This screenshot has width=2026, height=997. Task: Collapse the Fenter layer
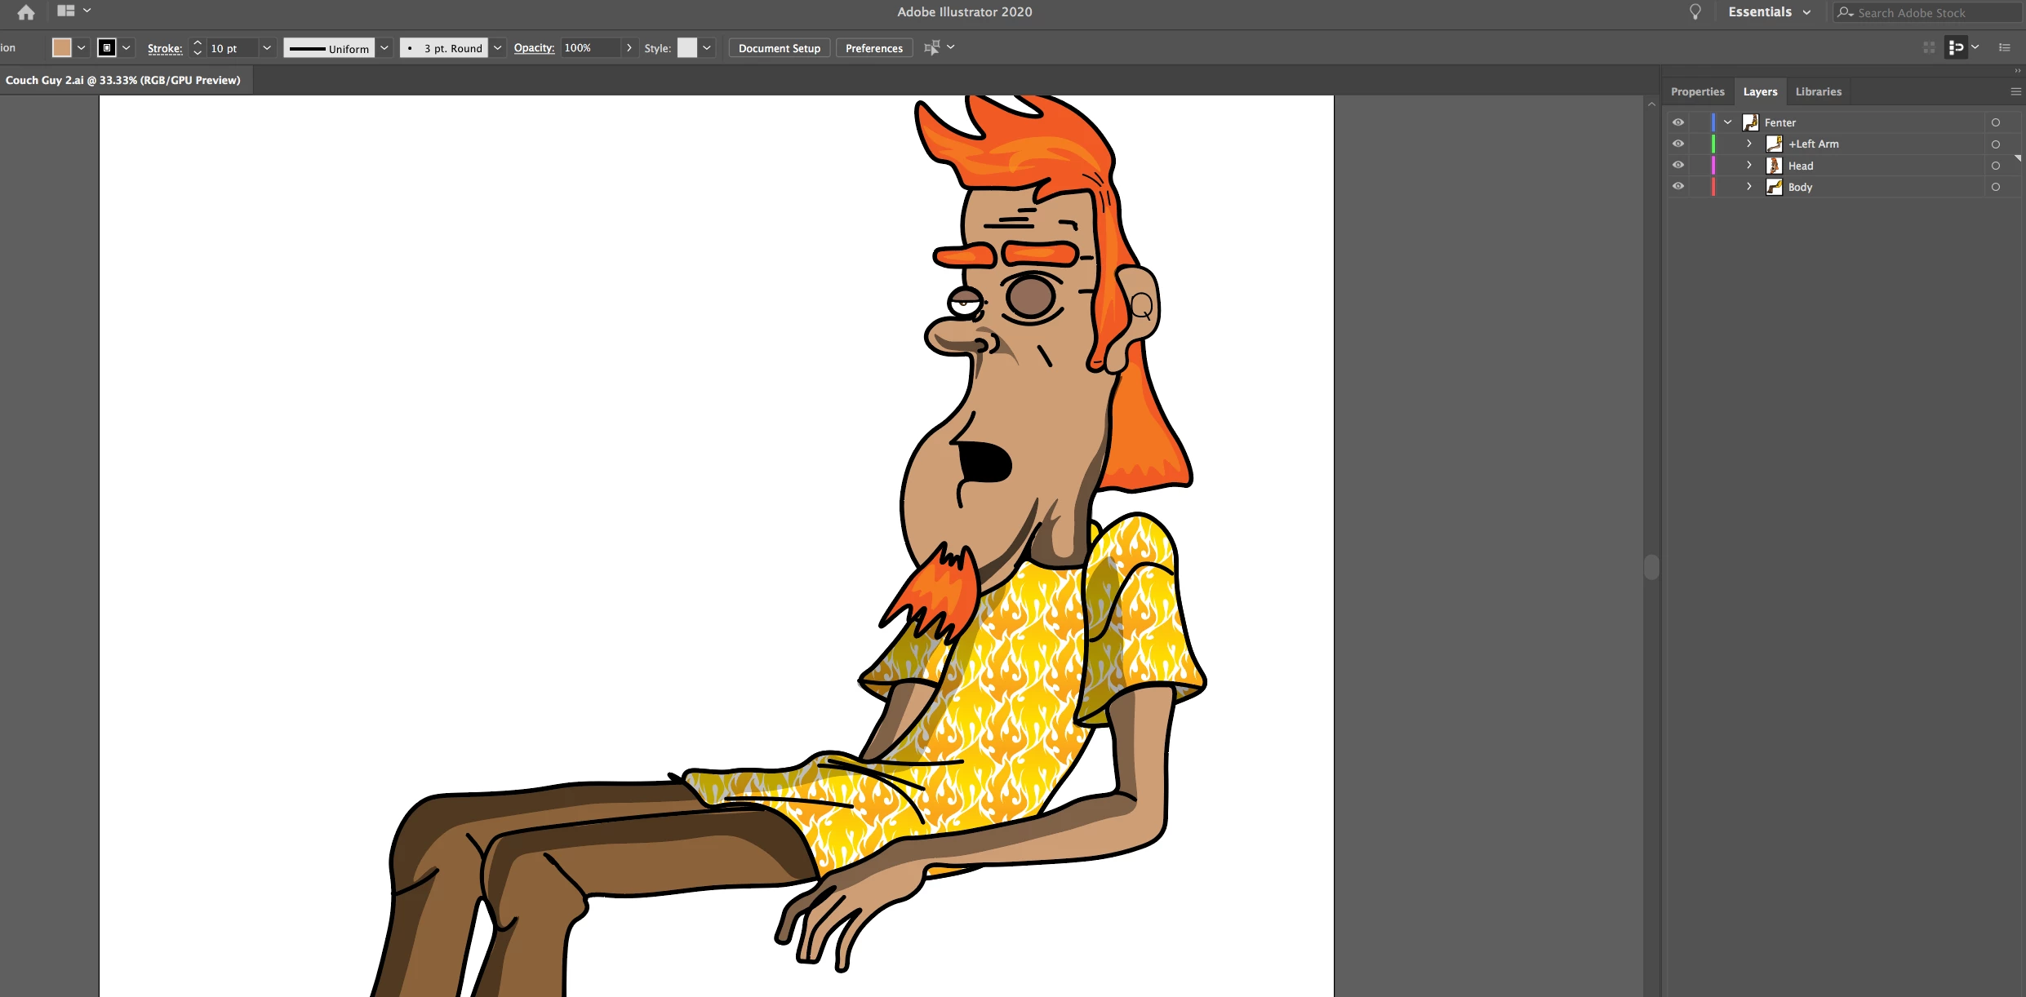click(1727, 123)
